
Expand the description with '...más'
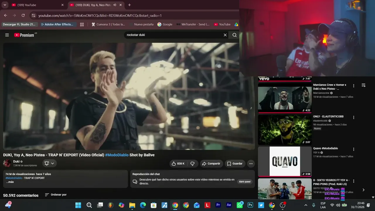pos(10,182)
